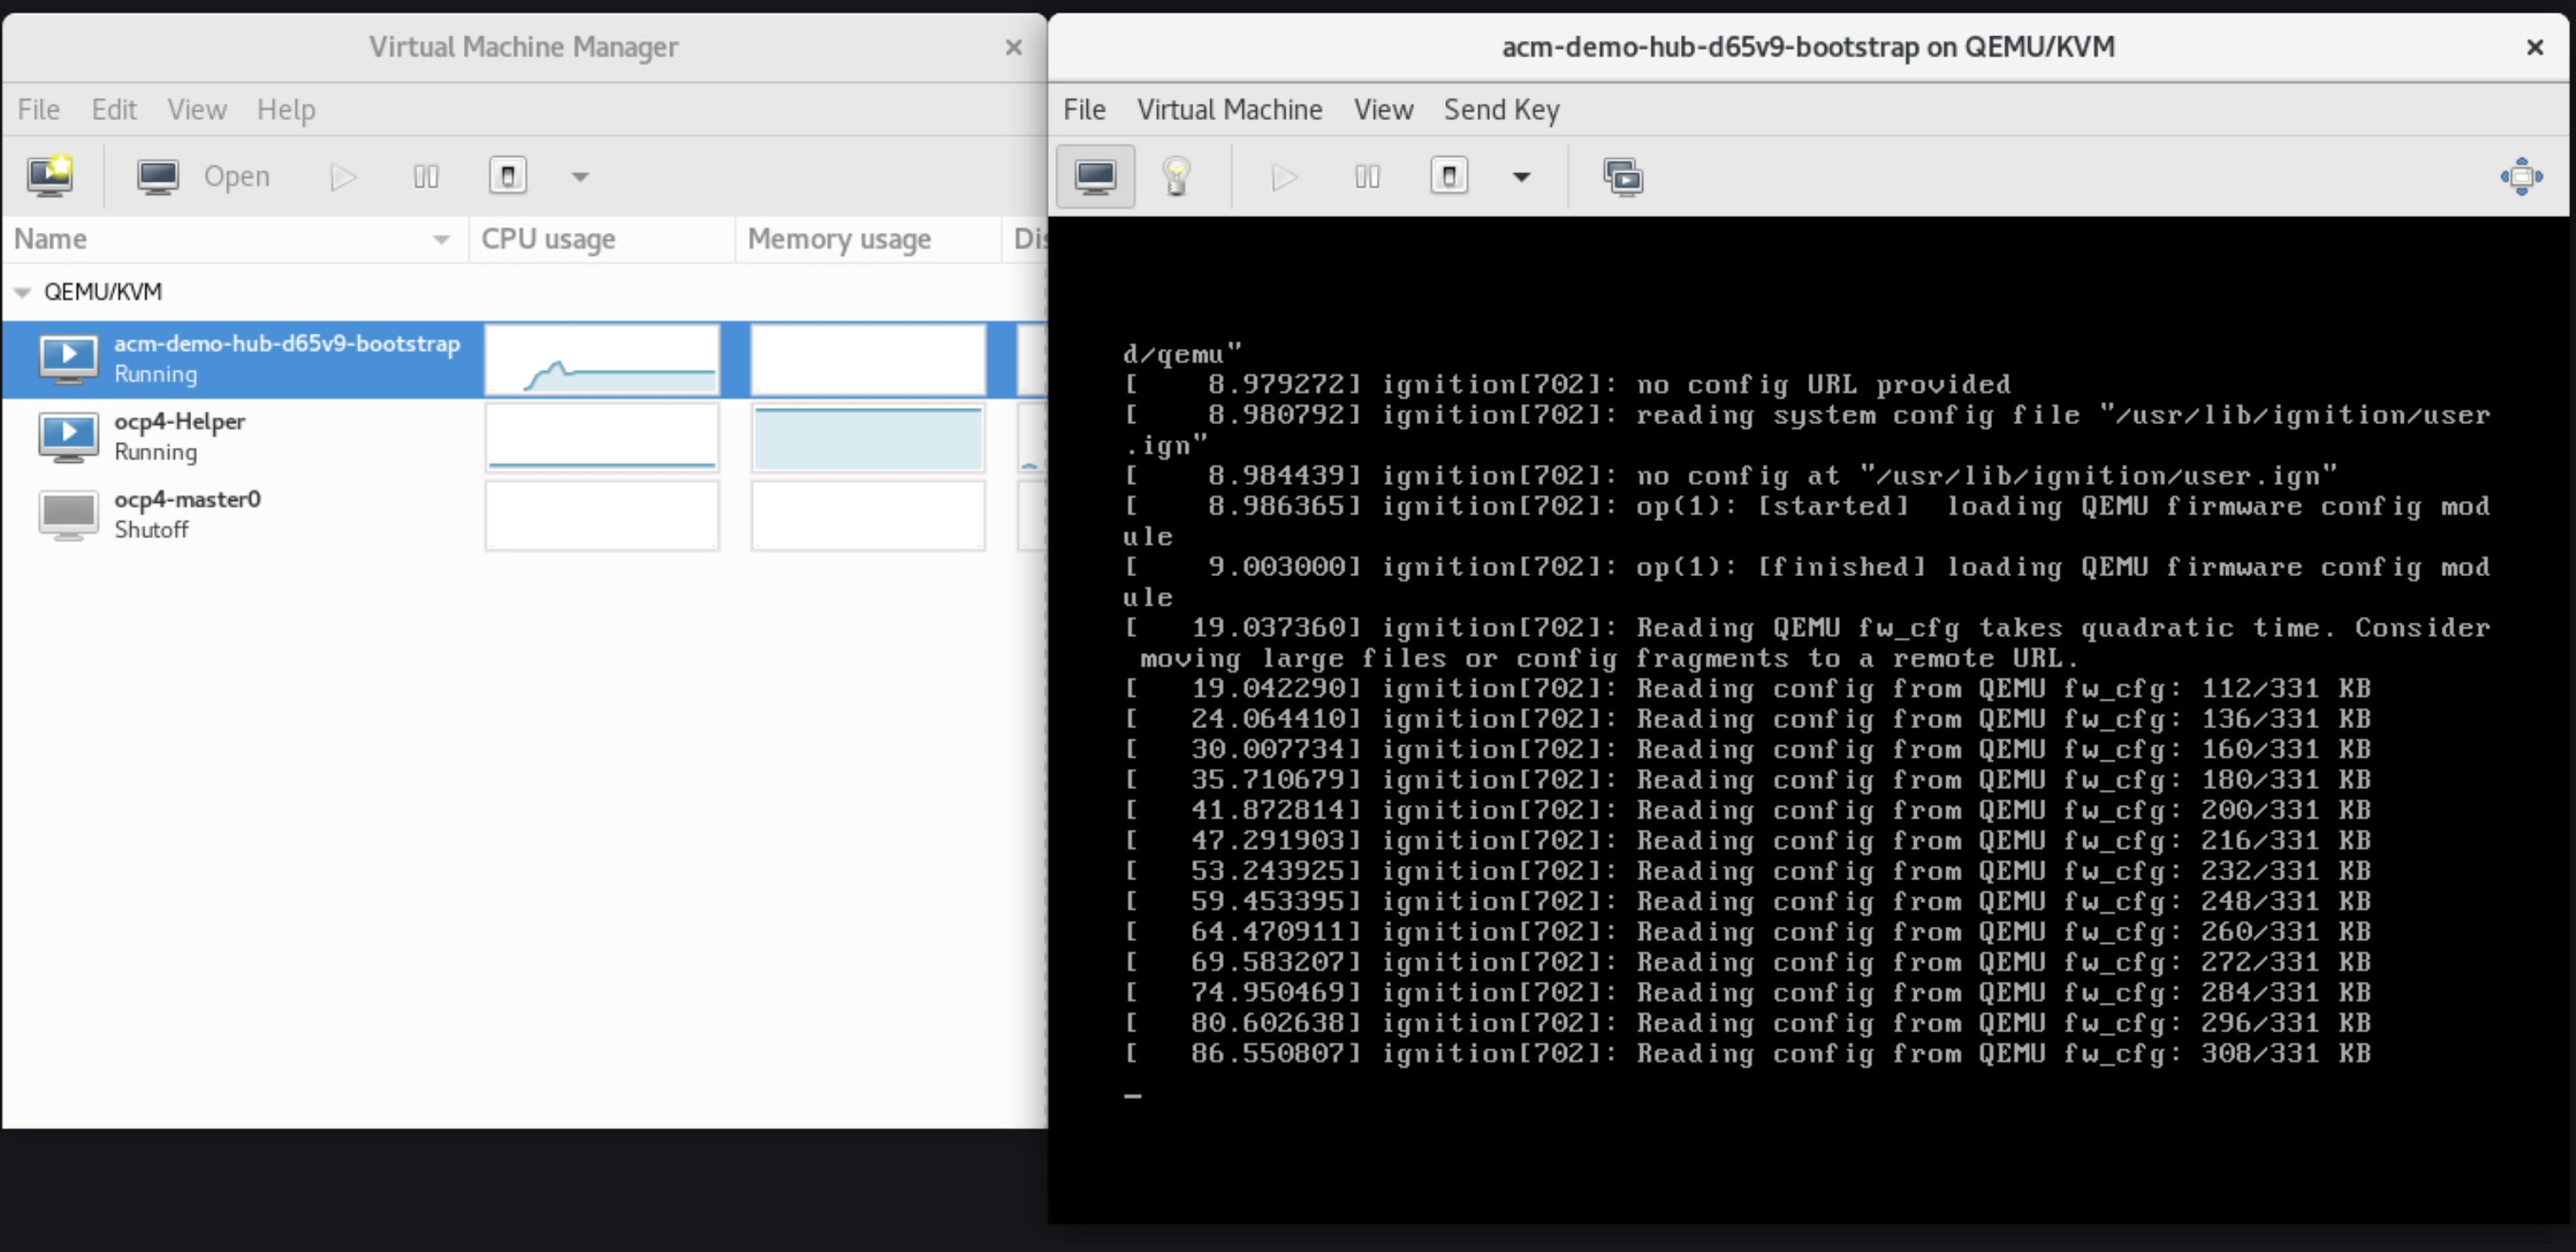Viewport: 2576px width, 1252px height.
Task: Open the Send Key menu
Action: [x=1500, y=109]
